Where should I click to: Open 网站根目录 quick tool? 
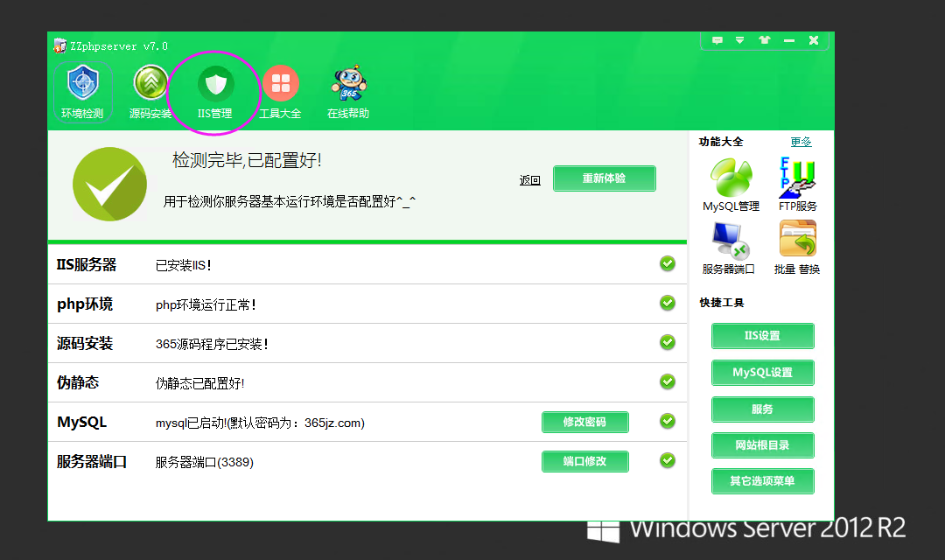point(763,445)
